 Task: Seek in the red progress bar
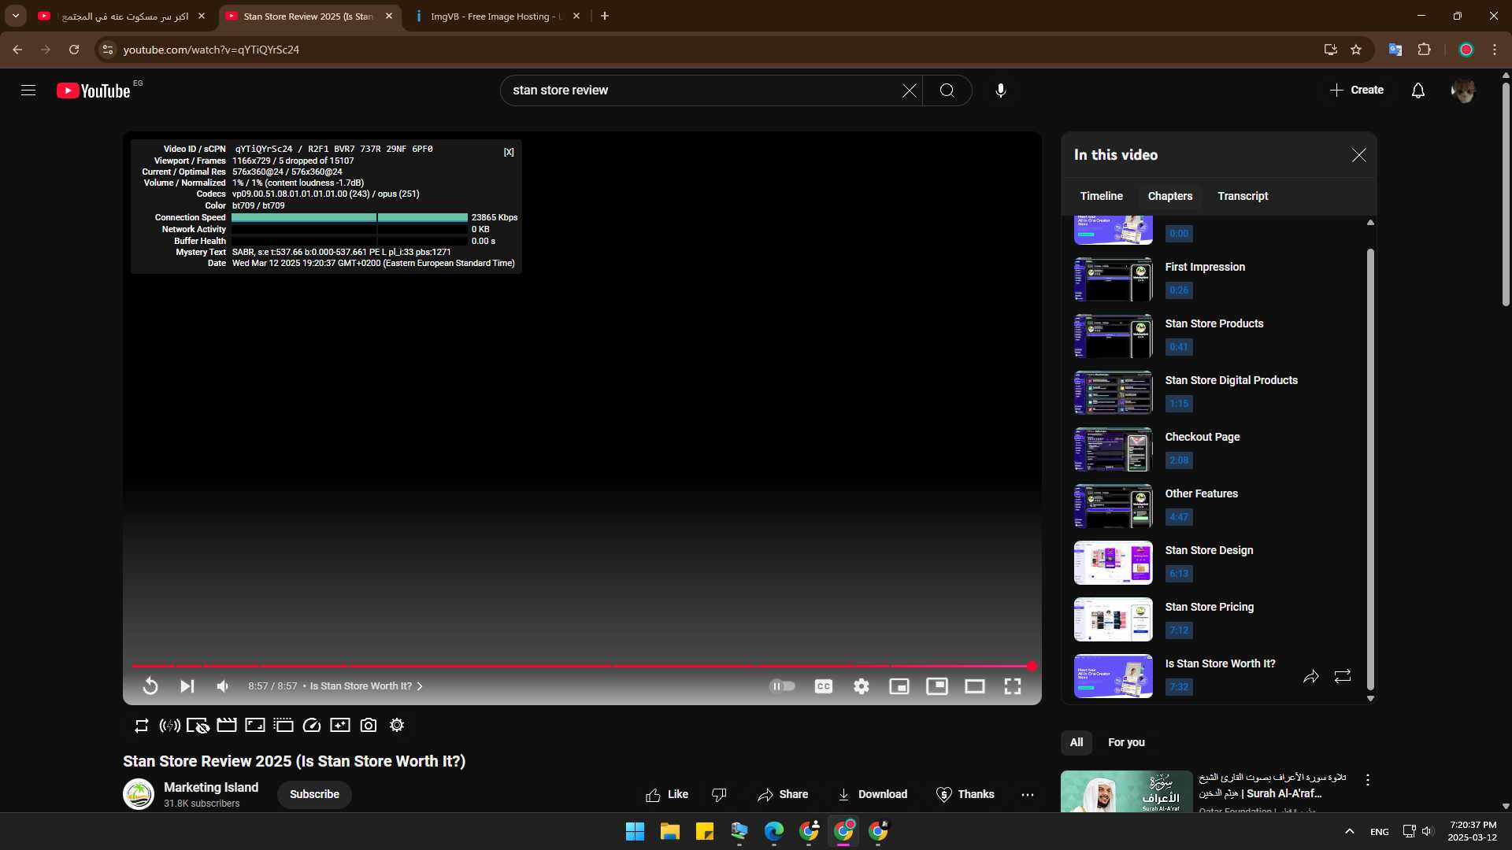click(583, 667)
